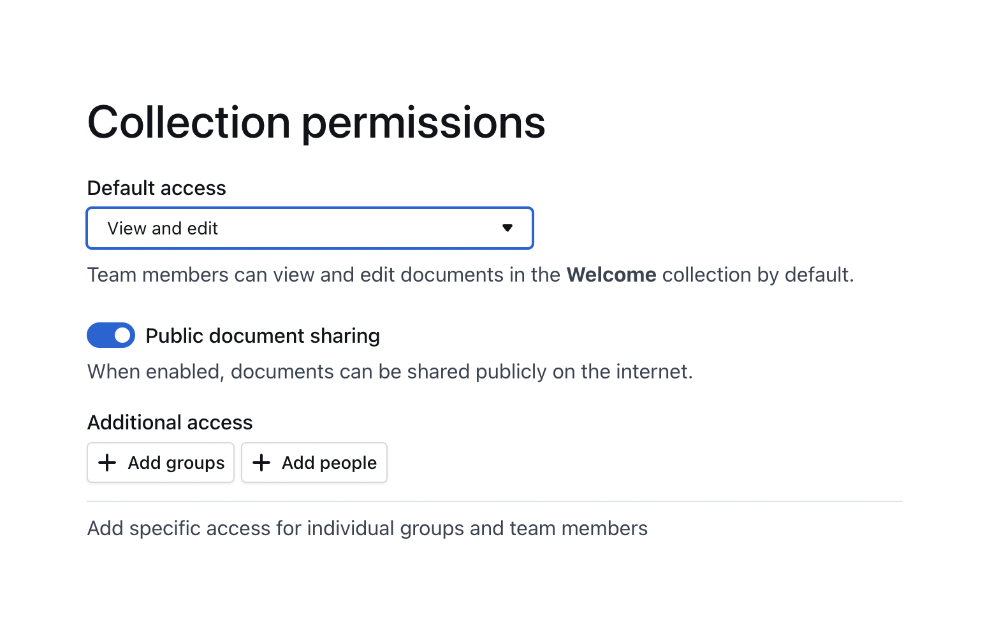
Task: Click the white knob of the sharing toggle
Action: (x=122, y=335)
